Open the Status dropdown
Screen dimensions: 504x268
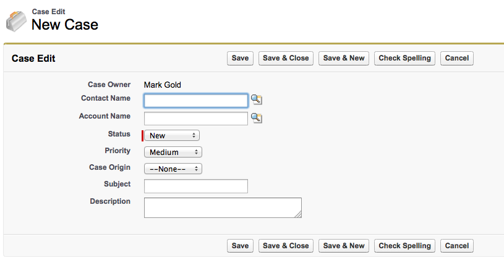[172, 135]
